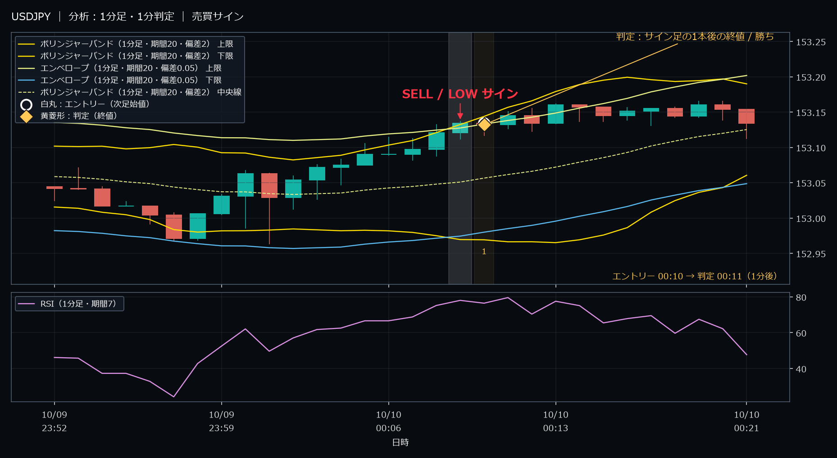Click the 黄菱形：判定（終値） legend label
Screen dimensions: 837x458
pos(79,116)
